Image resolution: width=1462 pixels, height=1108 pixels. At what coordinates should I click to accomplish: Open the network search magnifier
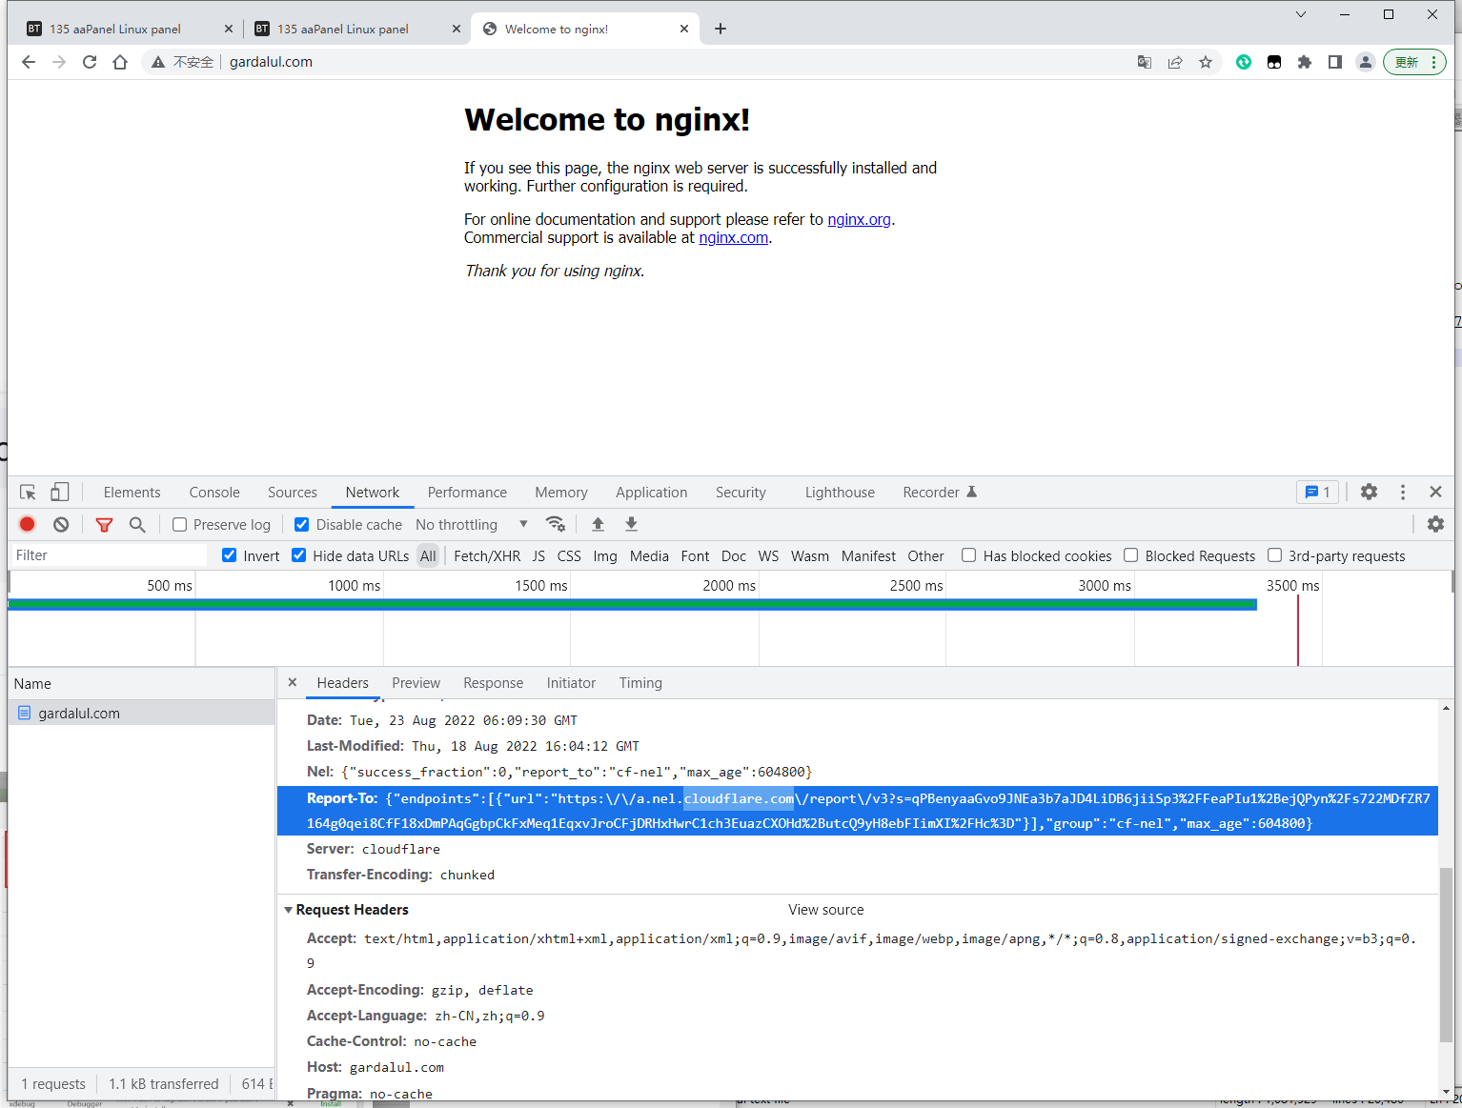[137, 524]
